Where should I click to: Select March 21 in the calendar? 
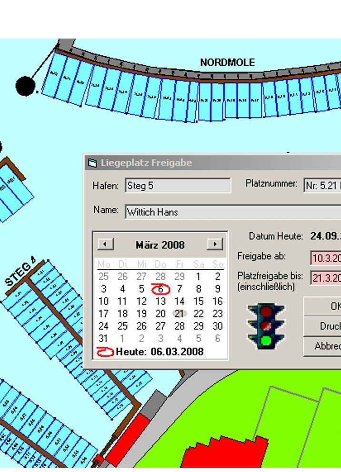180,314
